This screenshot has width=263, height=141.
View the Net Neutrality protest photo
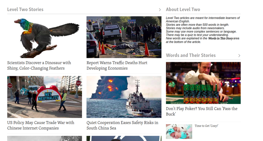[x=45, y=97]
